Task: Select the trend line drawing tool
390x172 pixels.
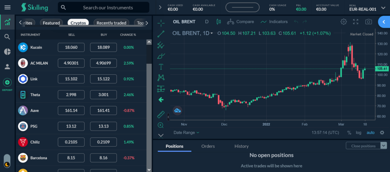Action: pyautogui.click(x=161, y=34)
